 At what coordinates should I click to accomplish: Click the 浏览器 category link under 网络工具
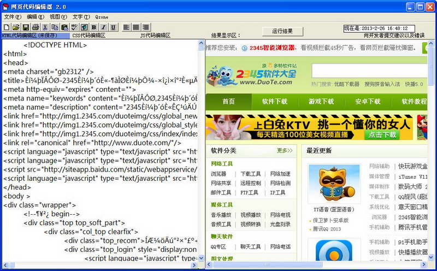point(218,174)
